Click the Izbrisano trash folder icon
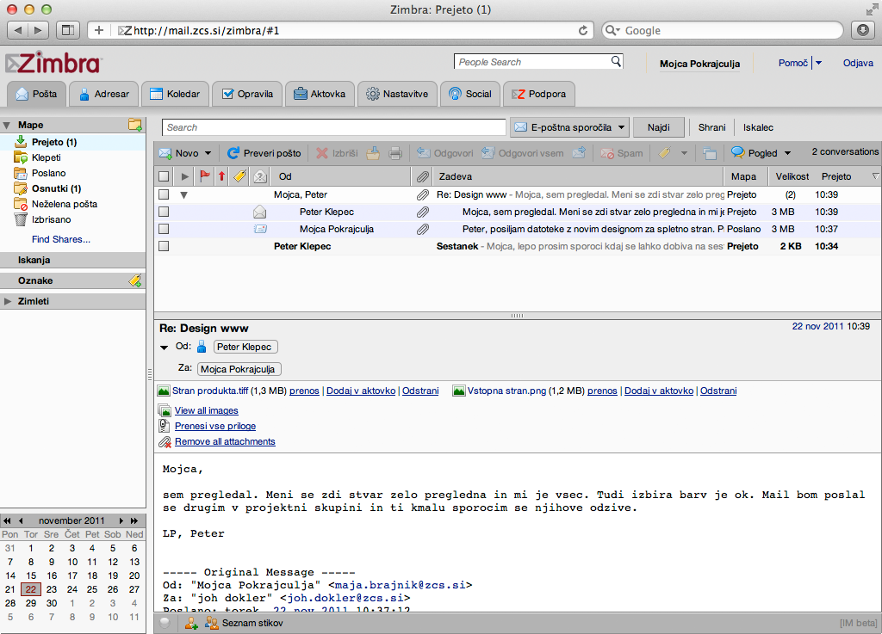The image size is (882, 634). 21,219
